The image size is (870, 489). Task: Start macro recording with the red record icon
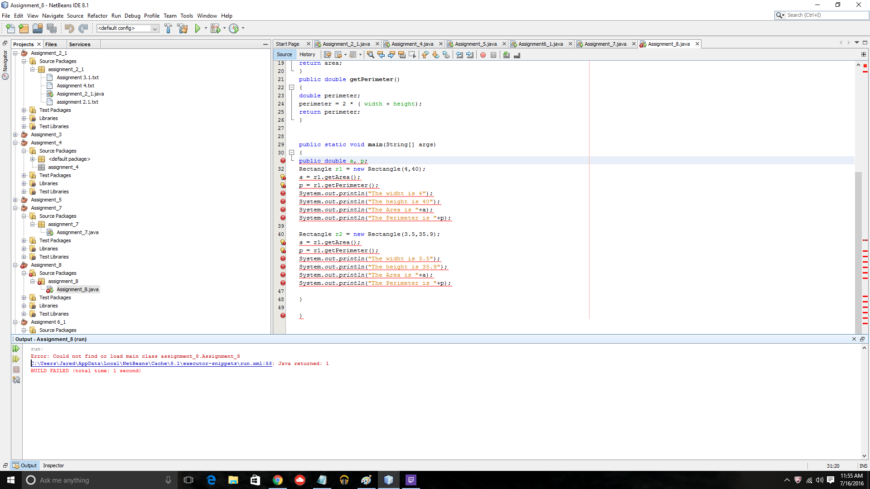point(483,55)
